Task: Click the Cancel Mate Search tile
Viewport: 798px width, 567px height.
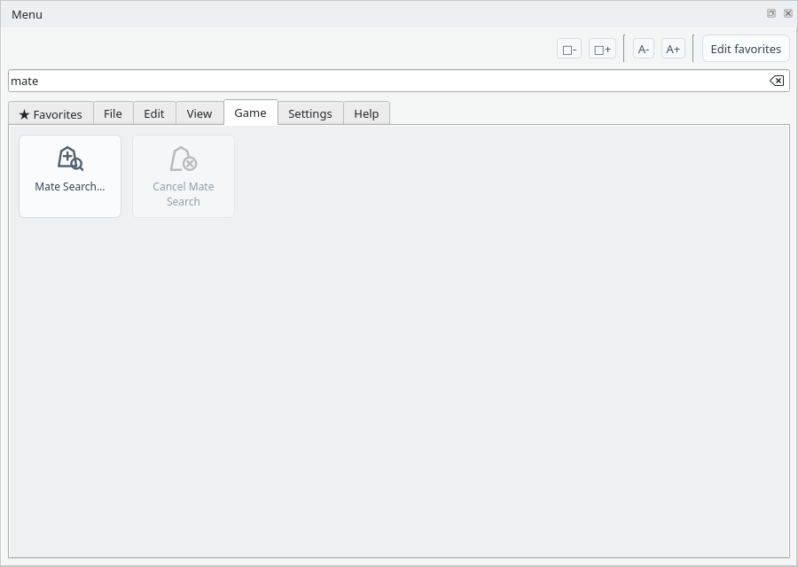Action: 184,176
